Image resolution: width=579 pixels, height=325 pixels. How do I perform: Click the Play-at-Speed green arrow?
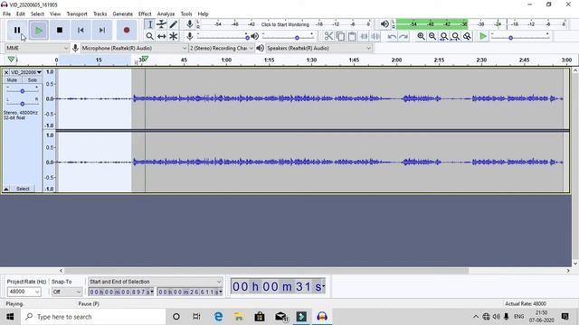click(482, 36)
